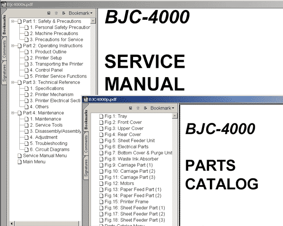Open Bookmark dropdown menu in Bjc4000s panel
The width and height of the screenshot is (283, 226).
coord(81,13)
